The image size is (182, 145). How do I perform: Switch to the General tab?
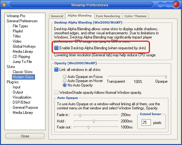tap(57, 16)
